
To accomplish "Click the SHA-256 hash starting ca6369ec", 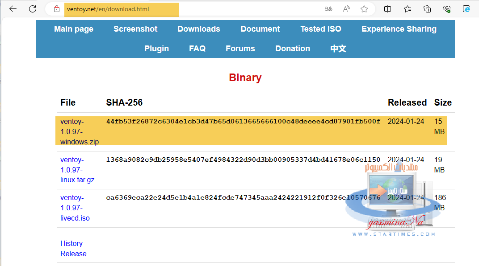I will (243, 197).
